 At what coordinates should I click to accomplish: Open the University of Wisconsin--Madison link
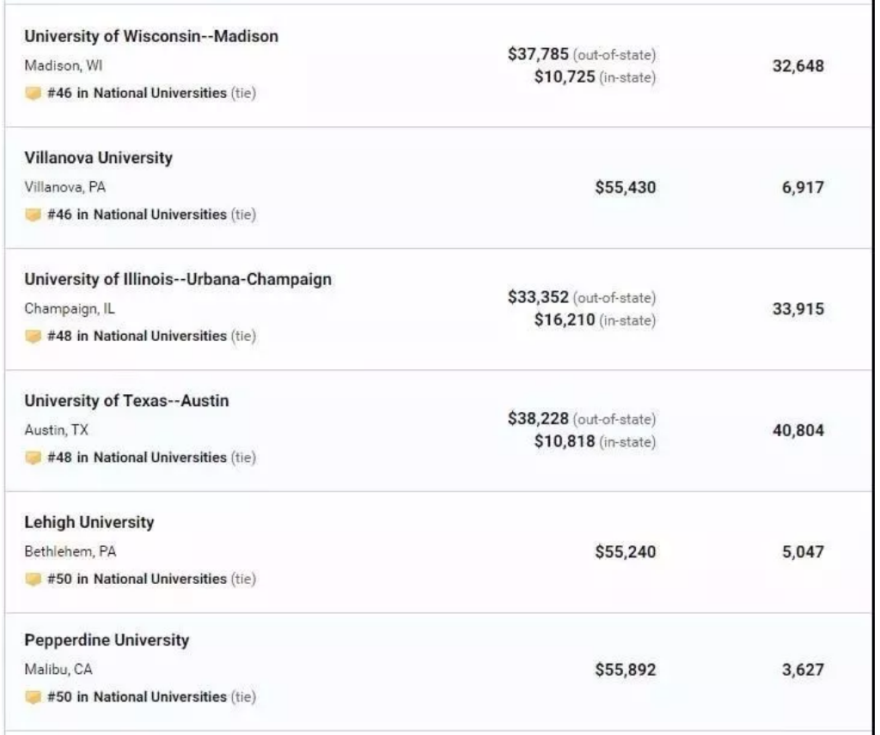[151, 37]
